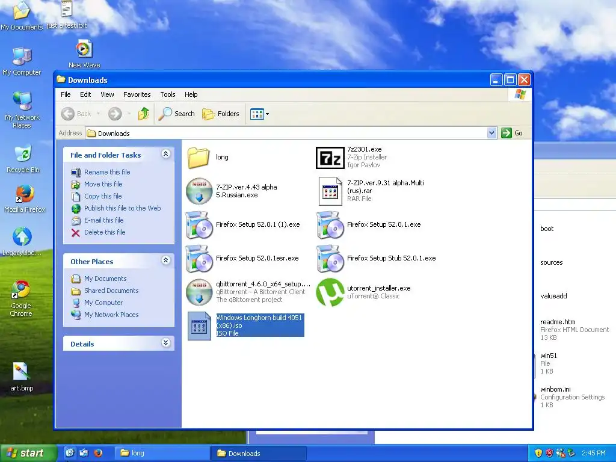
Task: Click the Up folder toolbar icon
Action: coord(144,114)
